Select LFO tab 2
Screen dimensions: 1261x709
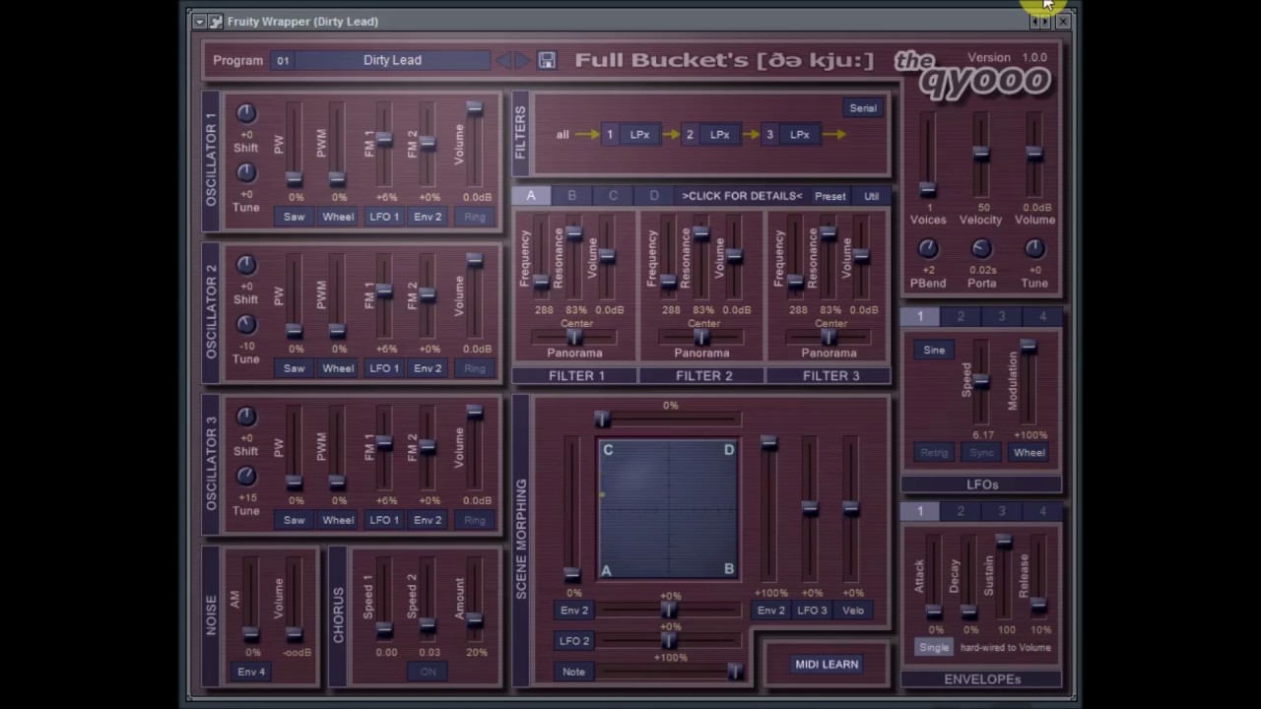point(961,316)
